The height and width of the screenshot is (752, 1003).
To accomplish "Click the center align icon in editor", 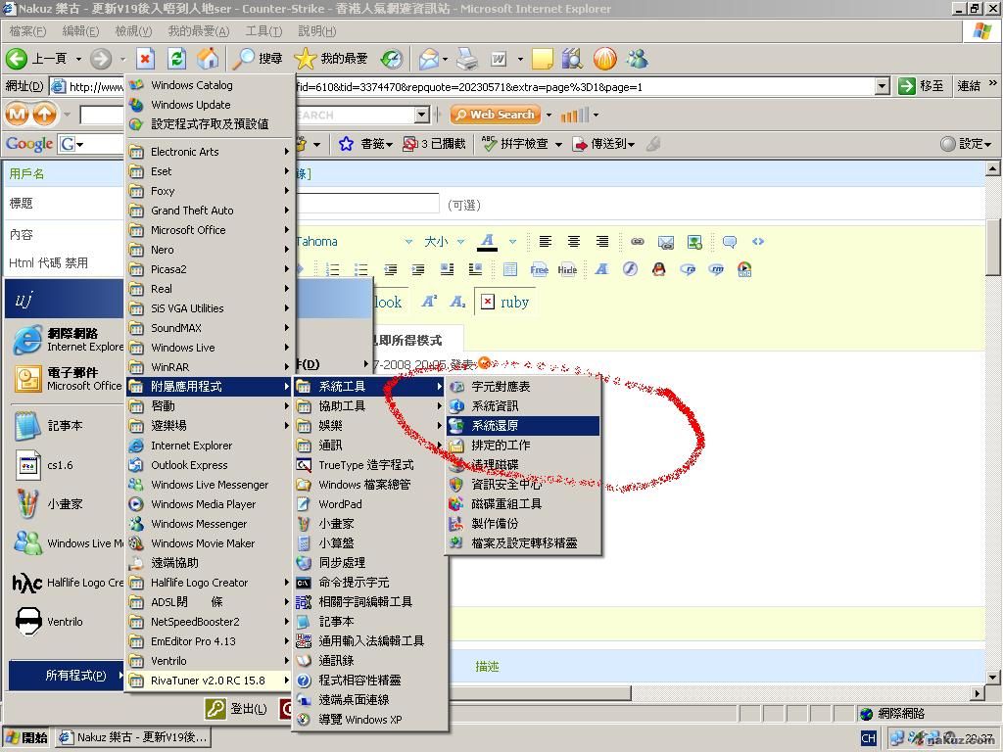I will (x=574, y=242).
